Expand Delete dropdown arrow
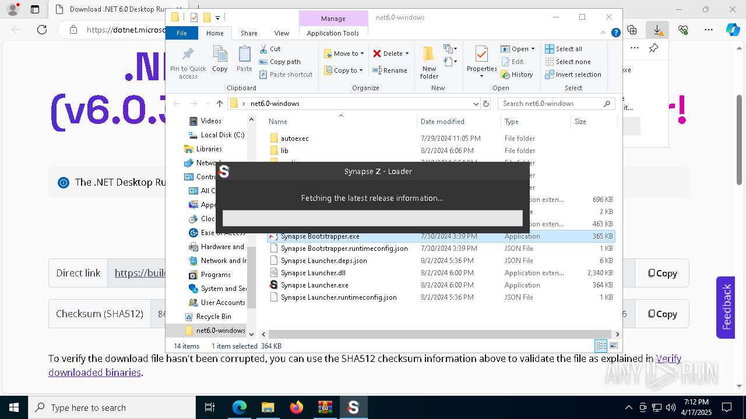This screenshot has width=746, height=419. point(407,54)
